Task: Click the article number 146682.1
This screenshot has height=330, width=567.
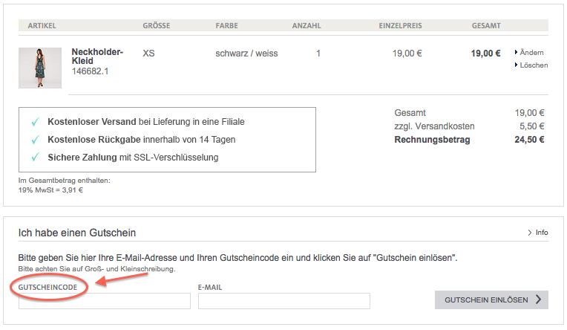Action: [x=90, y=71]
